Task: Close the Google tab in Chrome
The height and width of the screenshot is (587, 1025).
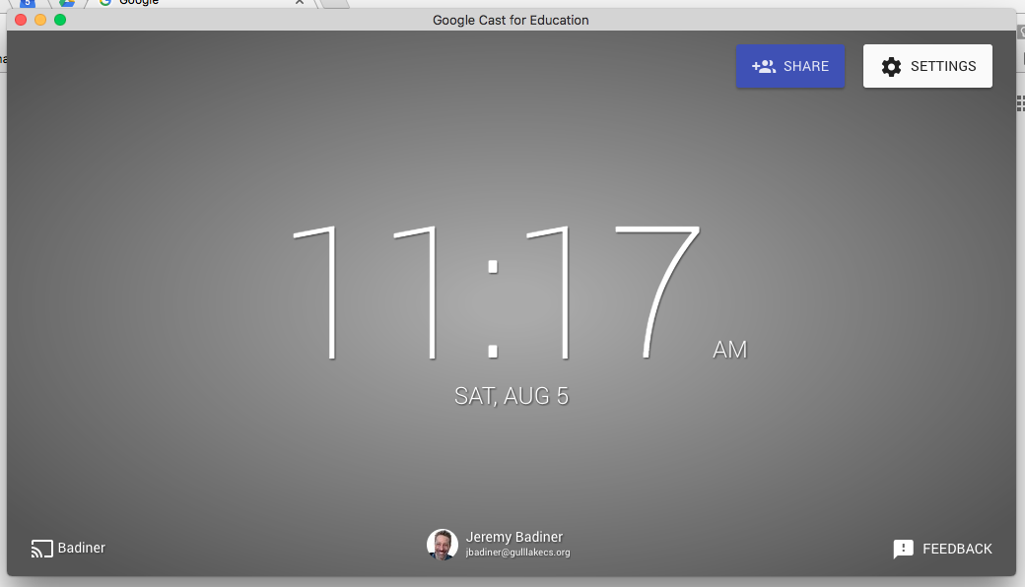Action: point(300,2)
